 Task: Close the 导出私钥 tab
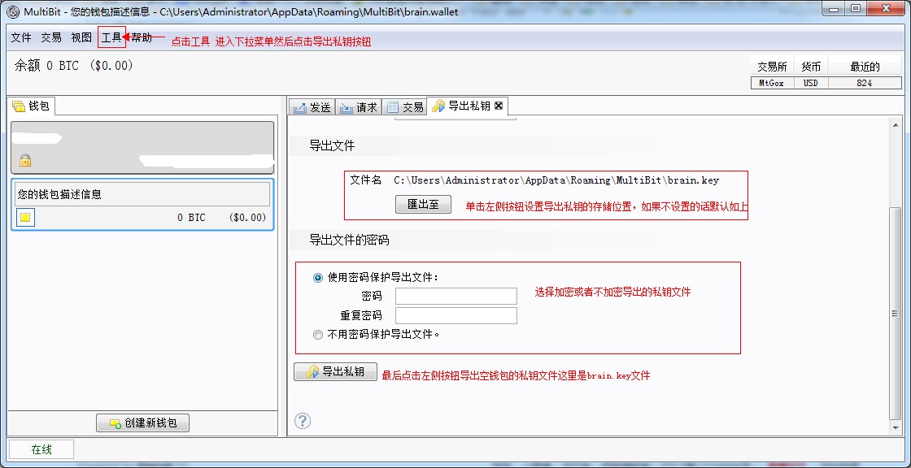(x=499, y=106)
